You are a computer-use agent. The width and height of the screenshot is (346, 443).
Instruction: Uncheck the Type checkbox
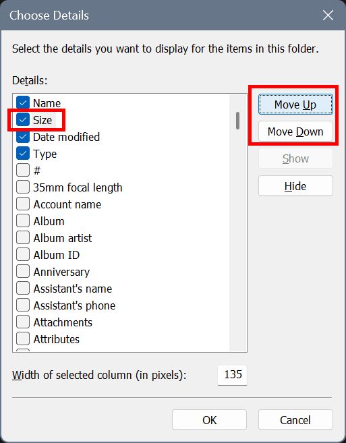(x=23, y=154)
